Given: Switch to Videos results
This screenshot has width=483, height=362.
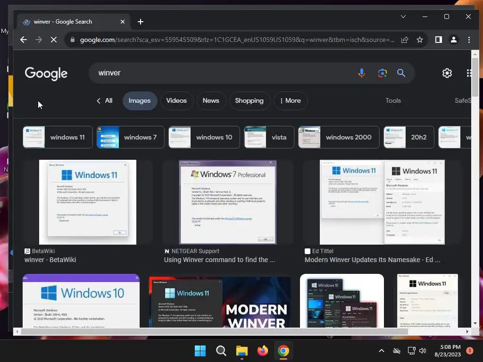Looking at the screenshot, I should click(x=176, y=101).
